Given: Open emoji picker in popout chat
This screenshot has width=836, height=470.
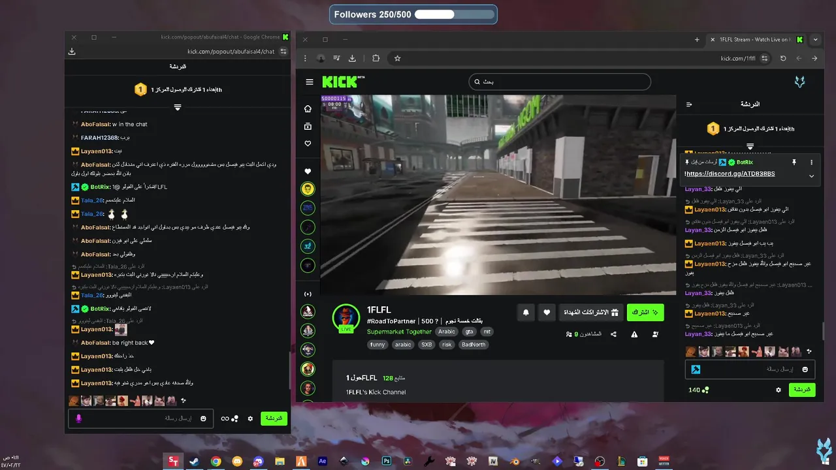Looking at the screenshot, I should (x=203, y=418).
